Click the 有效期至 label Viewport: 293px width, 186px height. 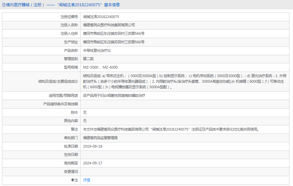click(x=71, y=163)
